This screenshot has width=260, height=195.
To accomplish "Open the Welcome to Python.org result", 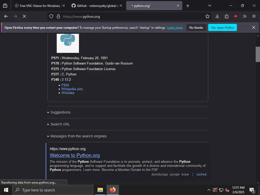I will [x=75, y=155].
